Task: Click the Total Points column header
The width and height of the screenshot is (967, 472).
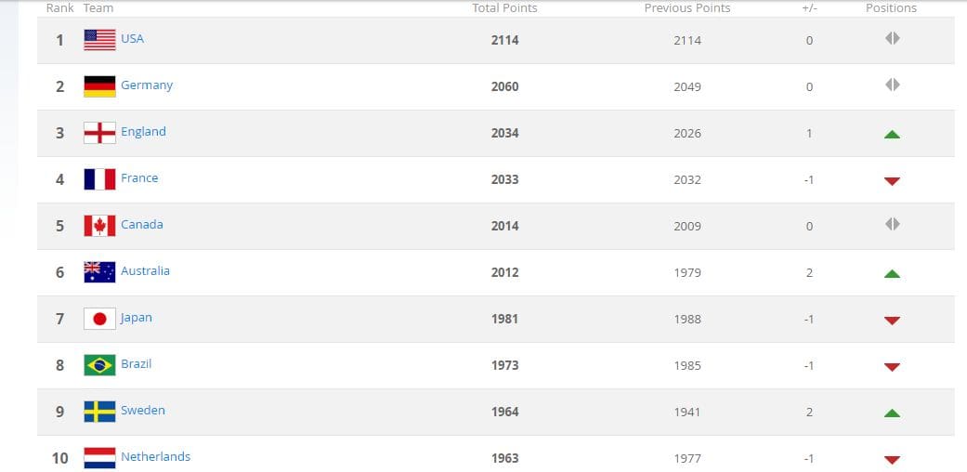Action: [x=504, y=8]
